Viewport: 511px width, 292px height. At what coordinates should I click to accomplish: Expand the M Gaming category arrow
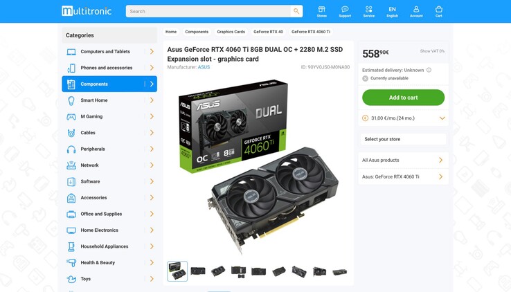click(152, 116)
